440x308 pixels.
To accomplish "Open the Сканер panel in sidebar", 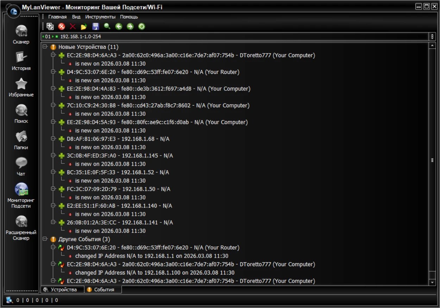I will click(21, 31).
